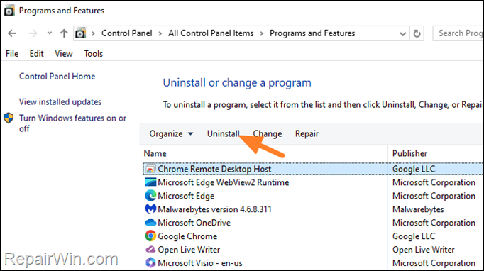This screenshot has width=484, height=271.
Task: Expand the chevron after Control Panel breadcrumb
Action: pos(160,33)
